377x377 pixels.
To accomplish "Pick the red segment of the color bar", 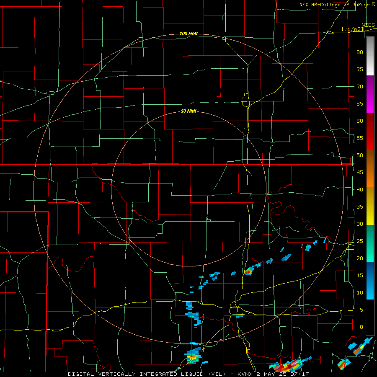I will [370, 132].
